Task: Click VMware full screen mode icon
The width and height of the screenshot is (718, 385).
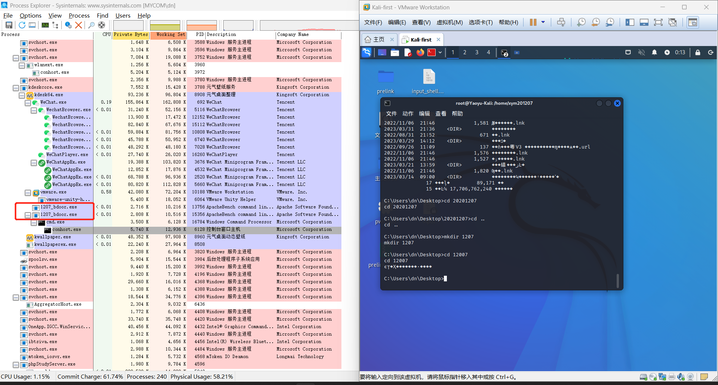Action: click(x=658, y=22)
